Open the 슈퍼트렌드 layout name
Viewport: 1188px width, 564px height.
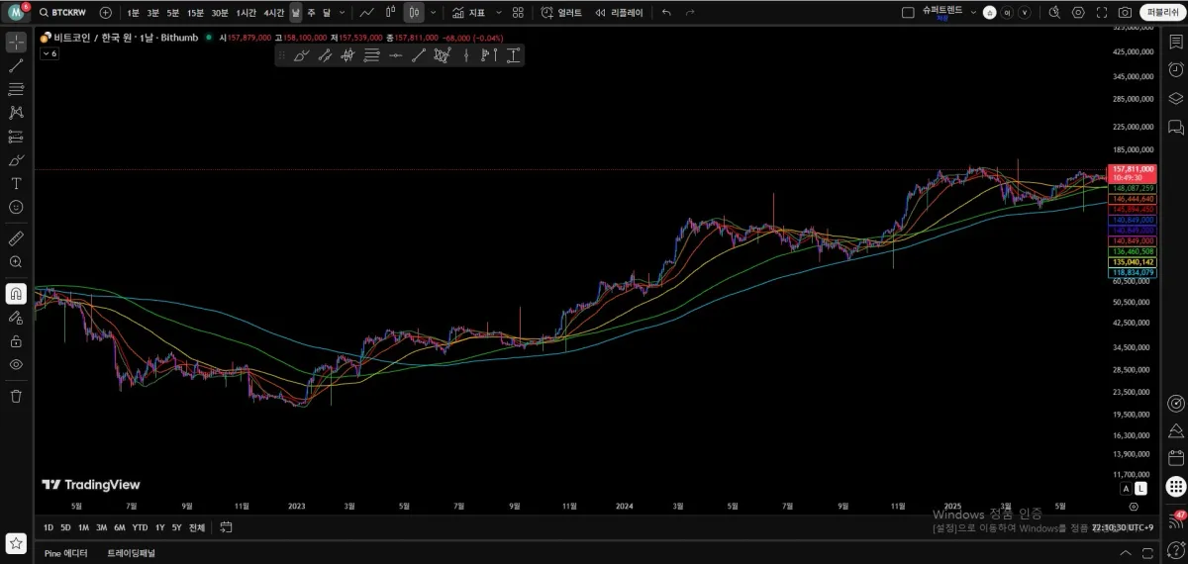click(942, 10)
